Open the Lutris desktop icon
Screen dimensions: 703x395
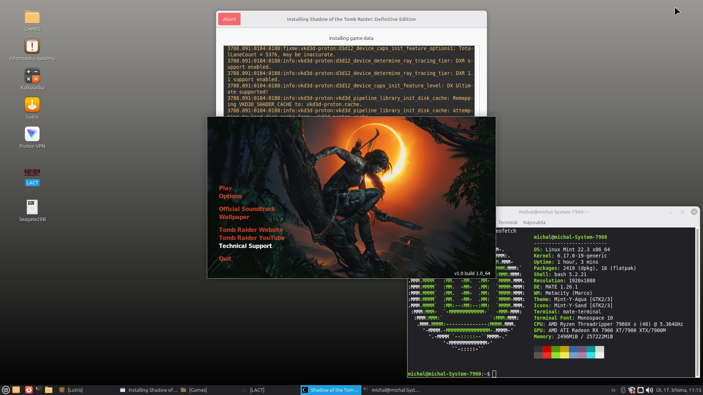click(x=32, y=105)
